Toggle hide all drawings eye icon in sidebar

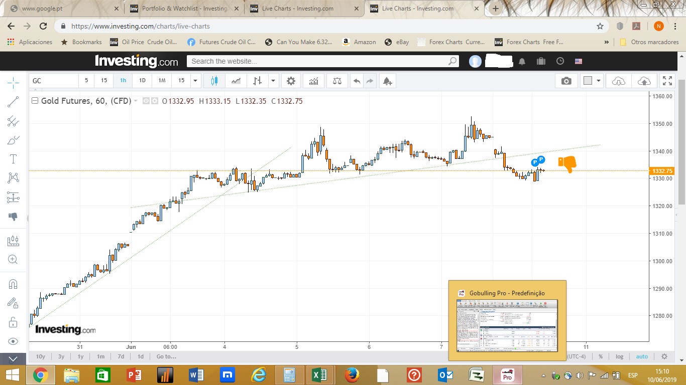[13, 341]
